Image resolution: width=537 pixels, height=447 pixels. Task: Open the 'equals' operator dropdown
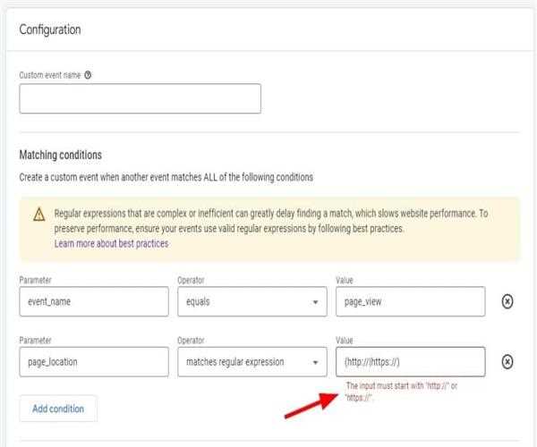click(251, 301)
